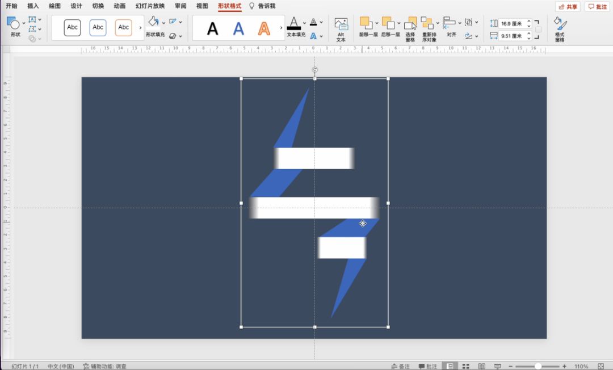Open the 绘图 tab
613x370 pixels.
[x=54, y=6]
